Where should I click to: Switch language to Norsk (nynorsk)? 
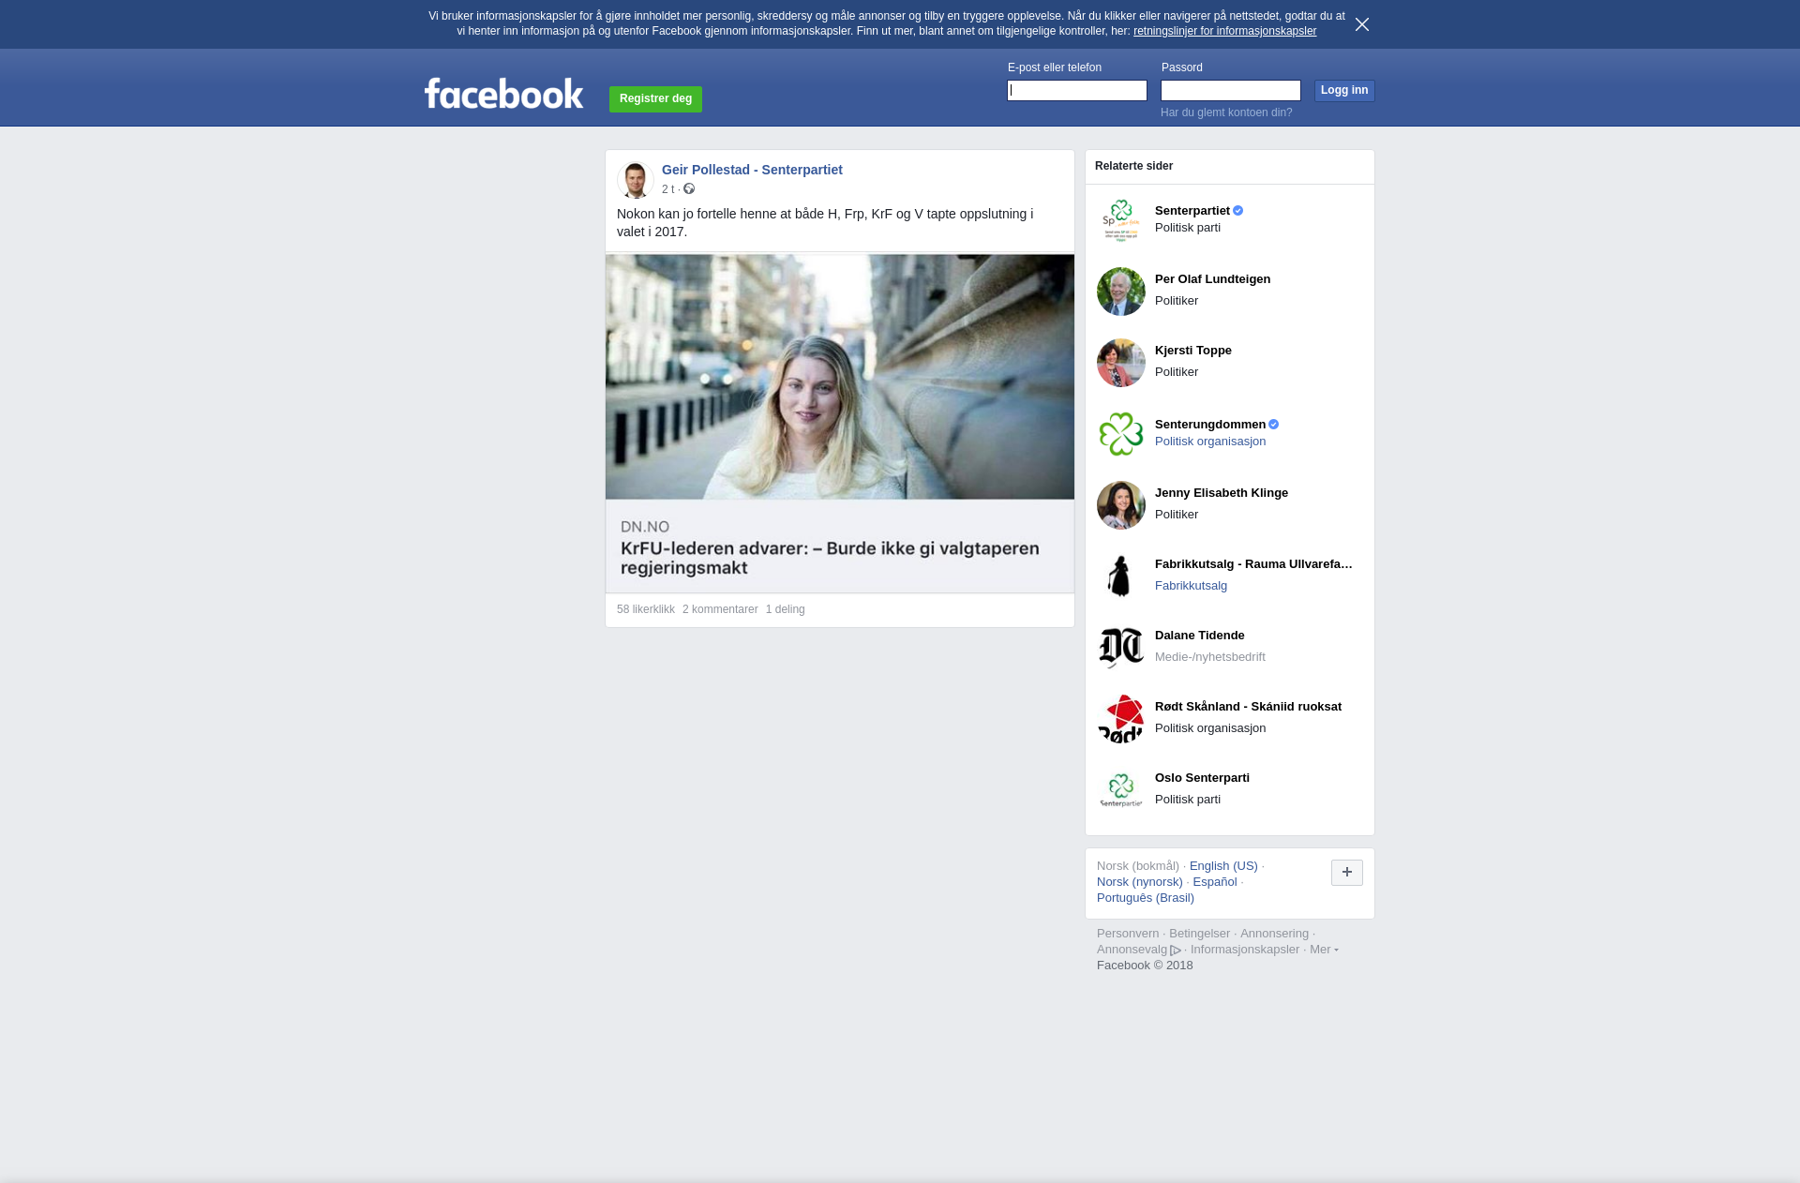1140,882
